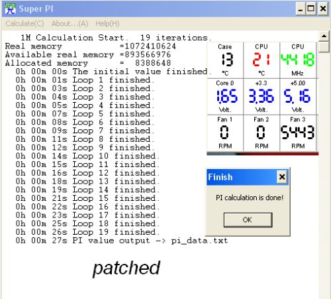Click the 'Loop 17 finished' line

[x=87, y=215]
